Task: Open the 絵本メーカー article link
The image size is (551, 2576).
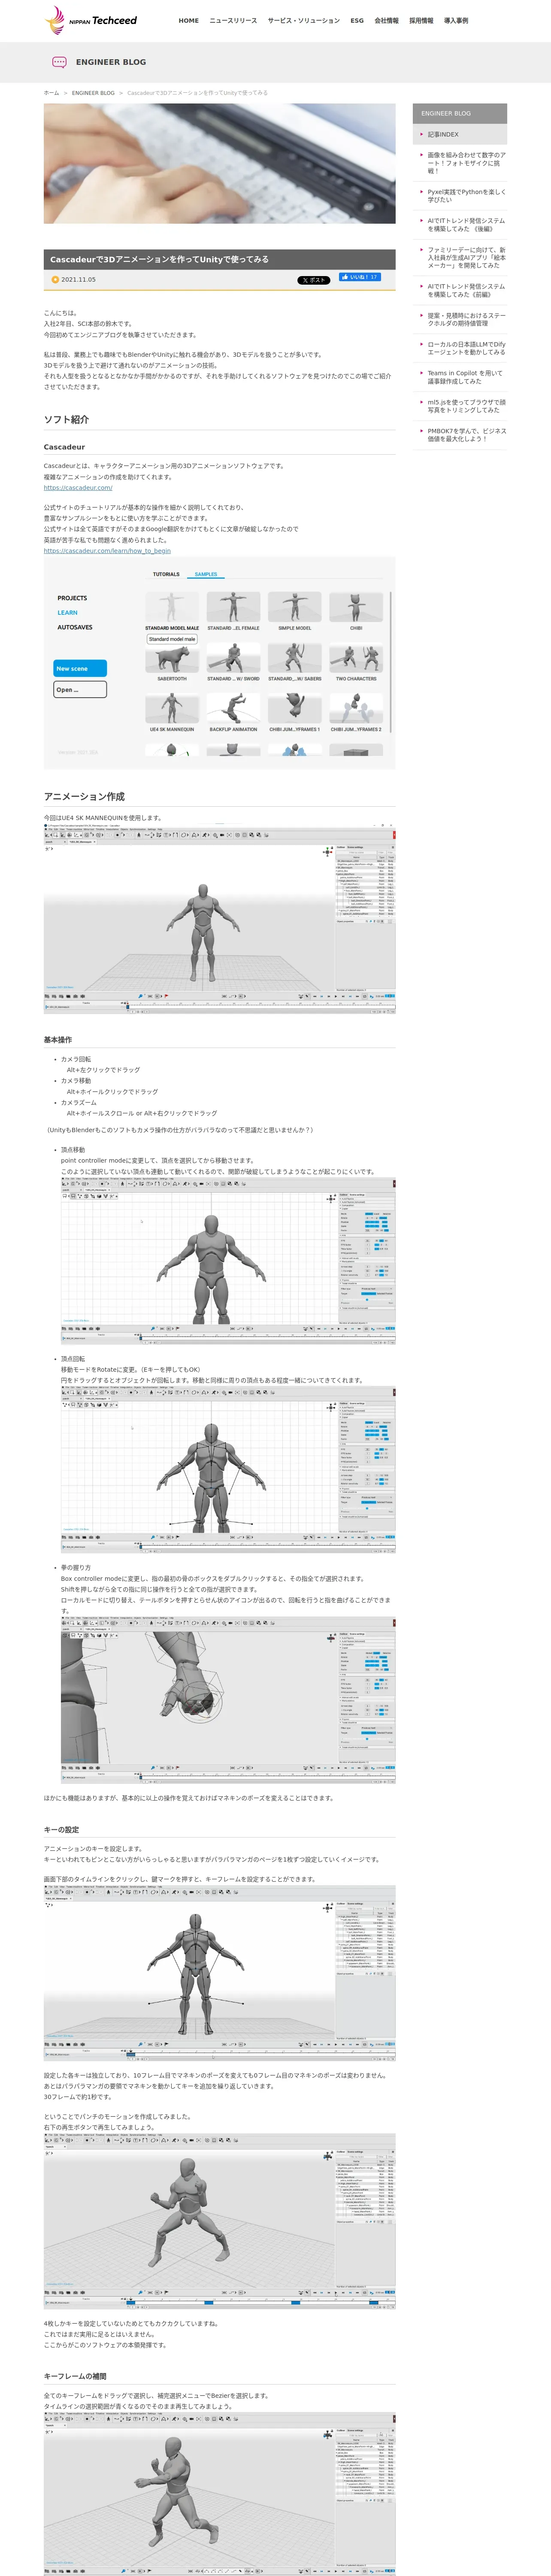Action: [467, 258]
